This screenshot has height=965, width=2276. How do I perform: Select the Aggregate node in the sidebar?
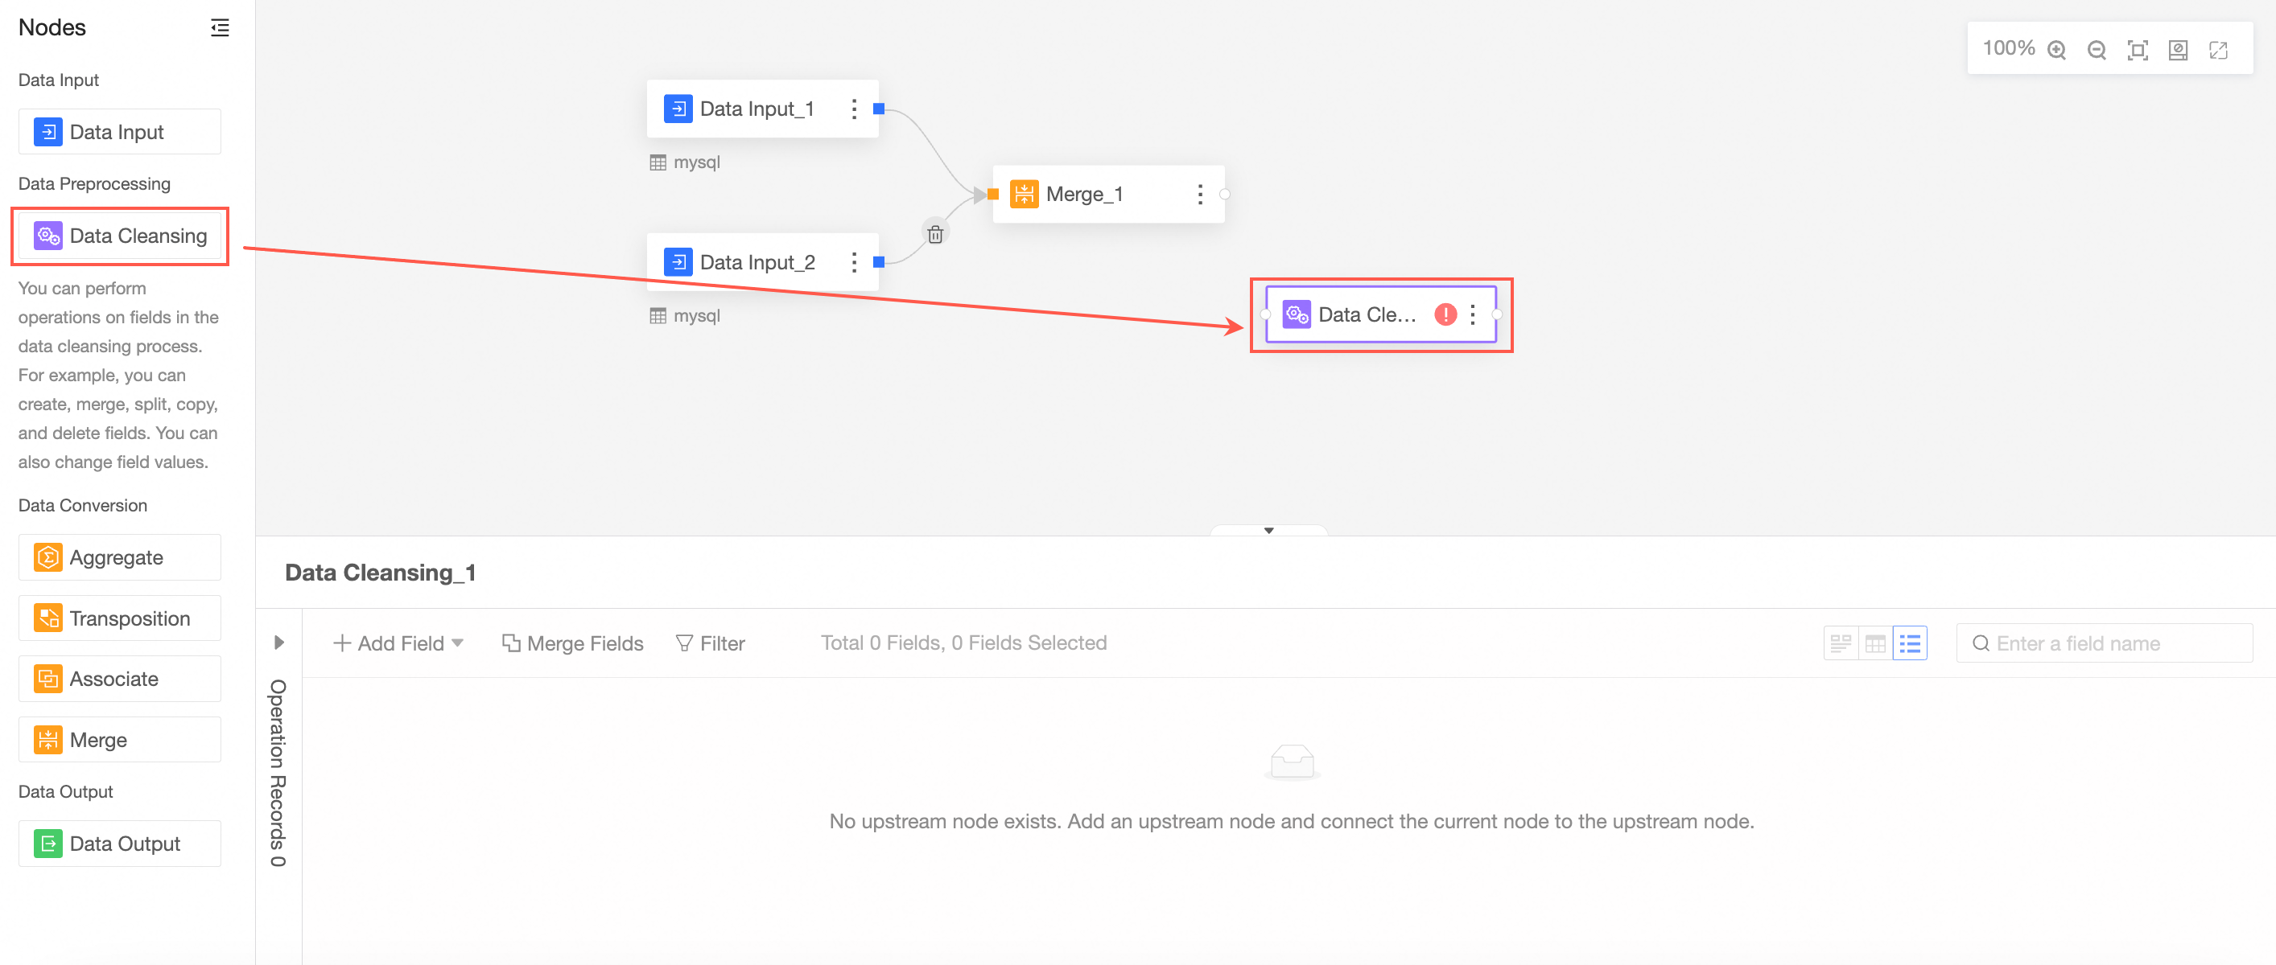coord(119,558)
